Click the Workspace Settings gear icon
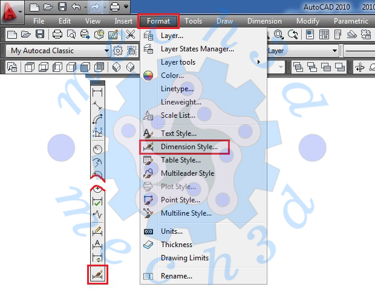 119,51
